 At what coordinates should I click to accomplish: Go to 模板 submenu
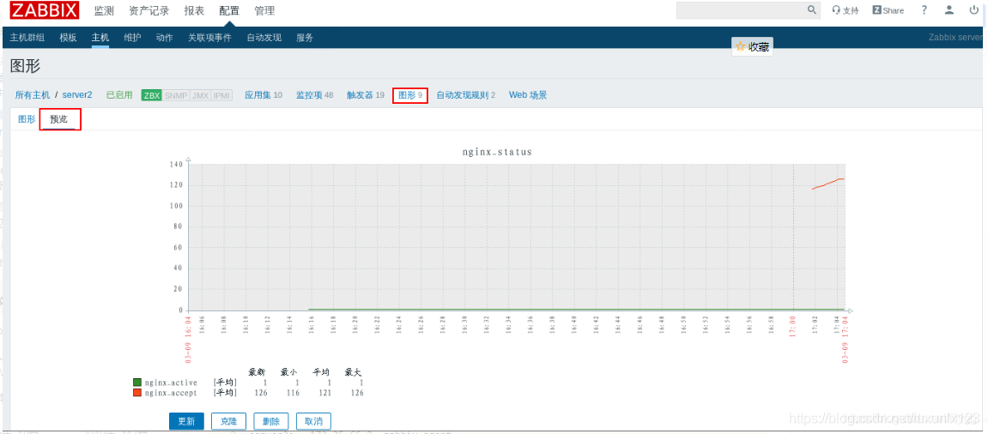[68, 38]
